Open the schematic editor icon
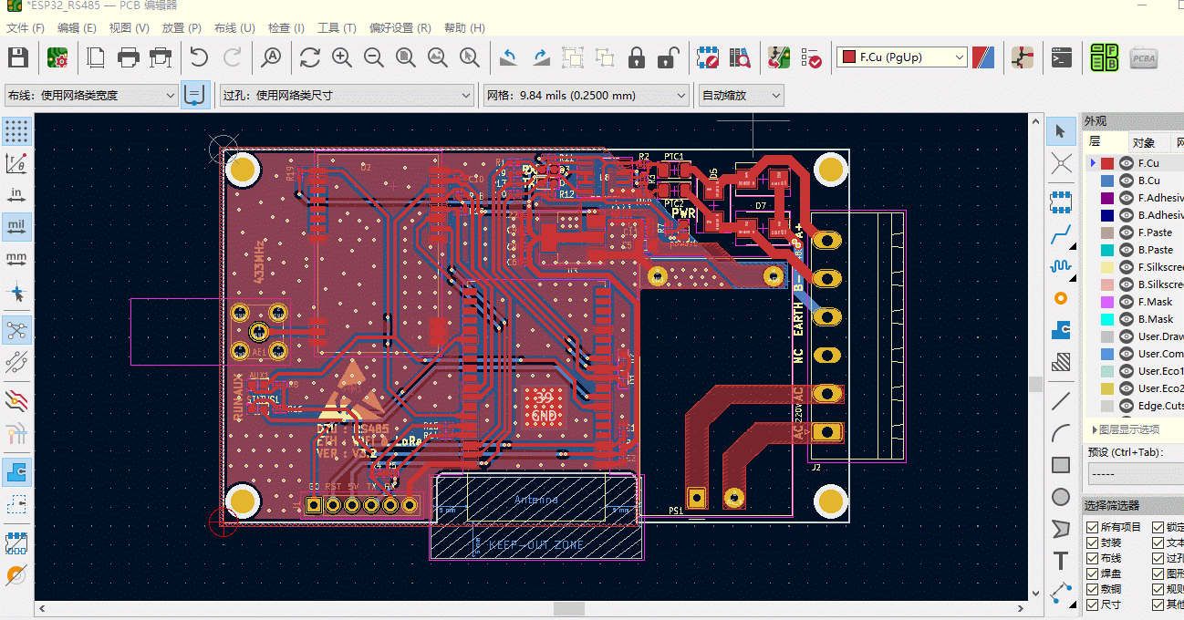Image resolution: width=1184 pixels, height=620 pixels. (1023, 58)
